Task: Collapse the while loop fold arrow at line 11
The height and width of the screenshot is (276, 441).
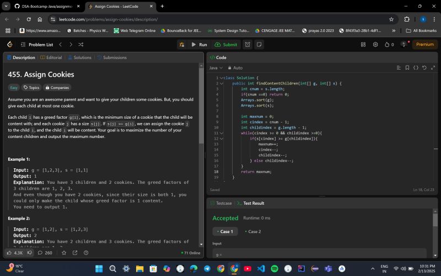Action: (222, 133)
